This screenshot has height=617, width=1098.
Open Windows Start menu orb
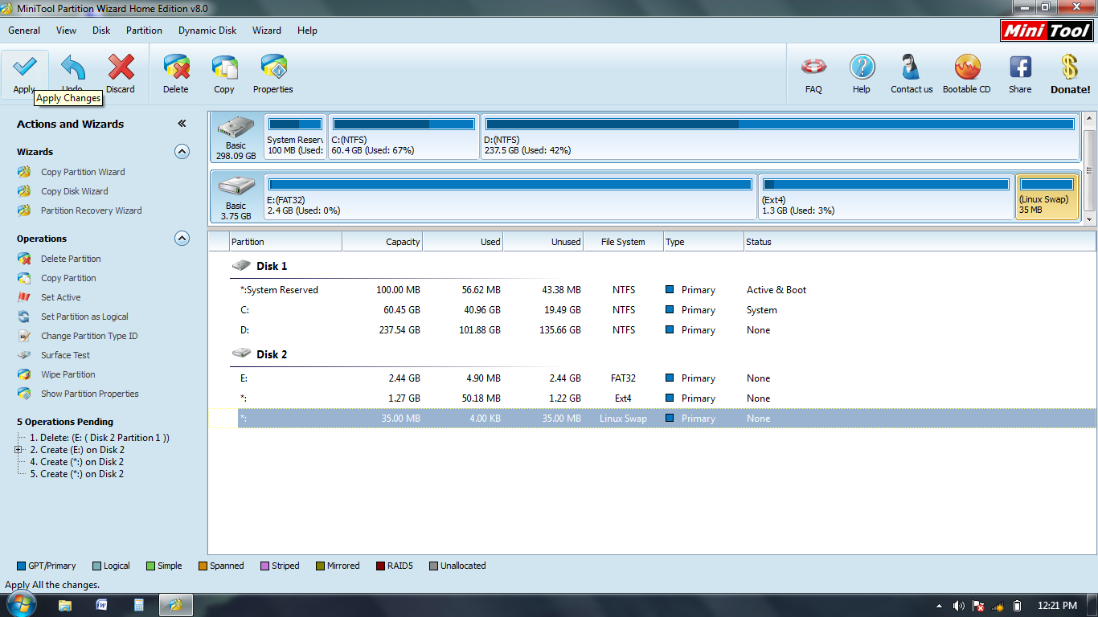point(20,604)
